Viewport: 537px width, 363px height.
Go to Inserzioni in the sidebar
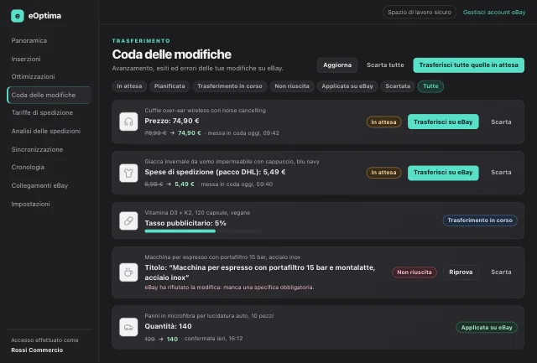(x=26, y=59)
